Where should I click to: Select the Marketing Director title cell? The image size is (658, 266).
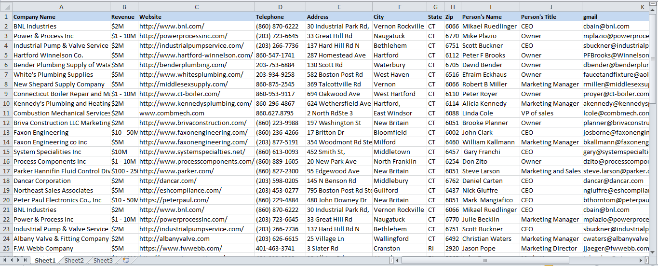tap(551, 248)
